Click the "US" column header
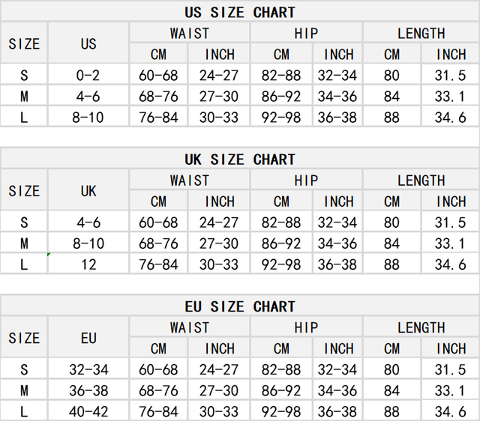 (x=88, y=43)
